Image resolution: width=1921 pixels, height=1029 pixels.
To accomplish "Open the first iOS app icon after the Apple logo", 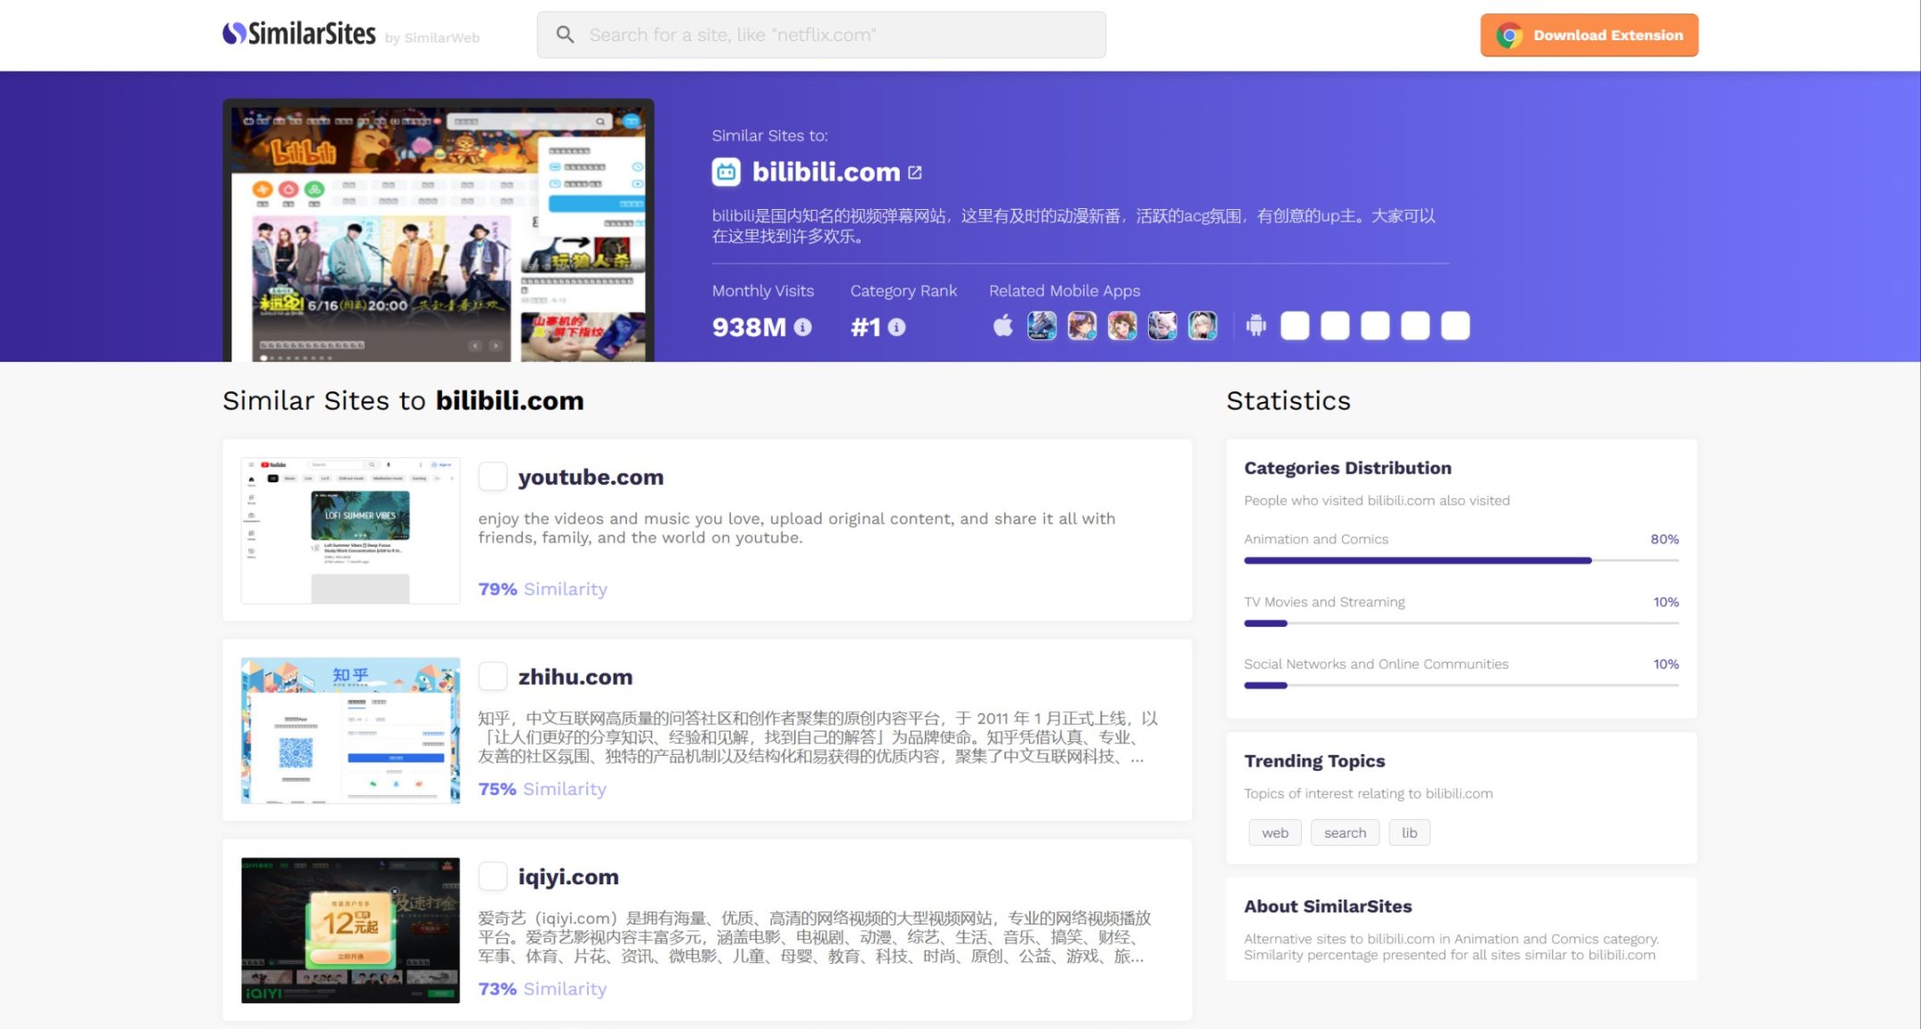I will coord(1042,326).
